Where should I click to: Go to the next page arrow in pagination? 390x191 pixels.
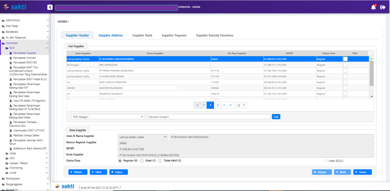click(x=224, y=105)
